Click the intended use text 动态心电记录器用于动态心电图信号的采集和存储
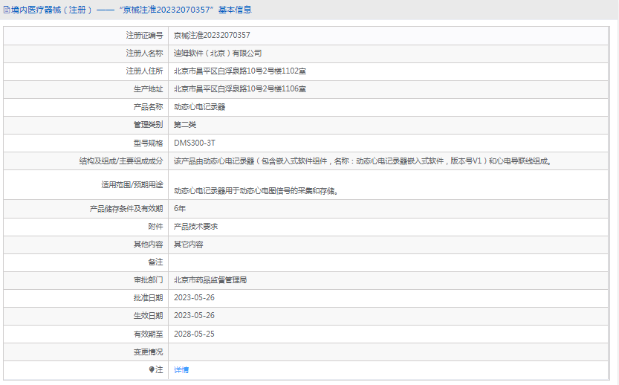 point(256,191)
